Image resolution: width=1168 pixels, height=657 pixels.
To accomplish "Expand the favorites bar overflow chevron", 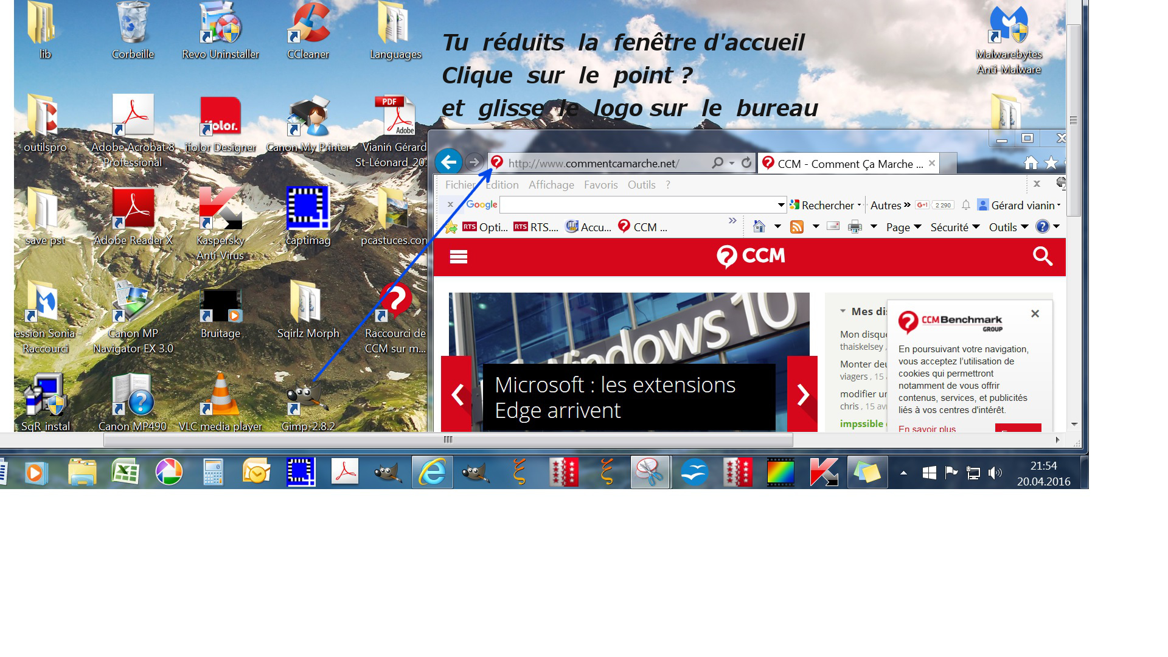I will (x=732, y=220).
